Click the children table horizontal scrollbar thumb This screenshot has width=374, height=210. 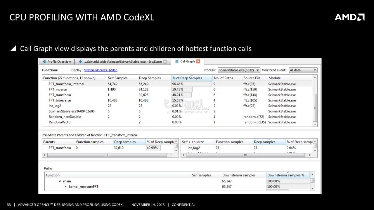click(x=246, y=155)
